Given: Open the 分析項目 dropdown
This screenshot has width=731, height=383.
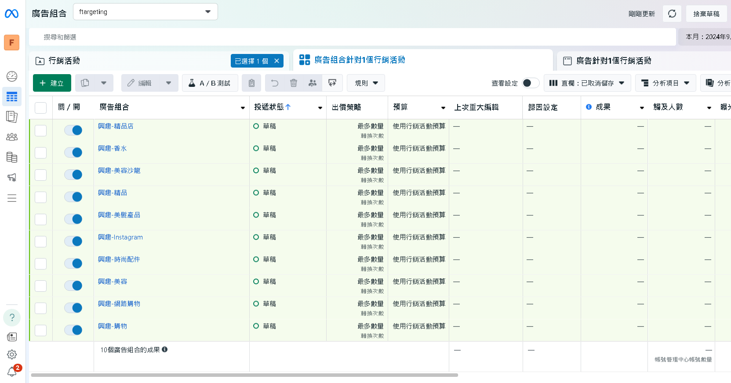Looking at the screenshot, I should tap(666, 83).
